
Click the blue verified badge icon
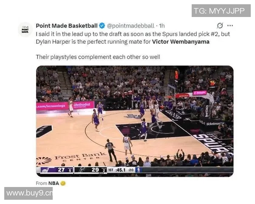coord(102,25)
